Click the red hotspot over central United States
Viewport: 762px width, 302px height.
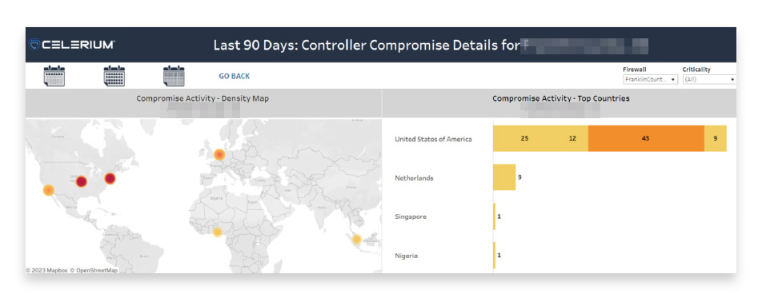81,182
